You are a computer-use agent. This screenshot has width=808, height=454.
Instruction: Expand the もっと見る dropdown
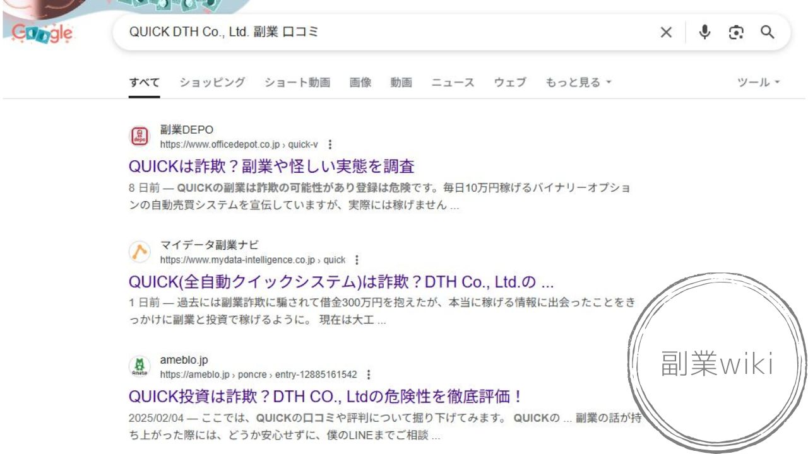click(x=579, y=83)
